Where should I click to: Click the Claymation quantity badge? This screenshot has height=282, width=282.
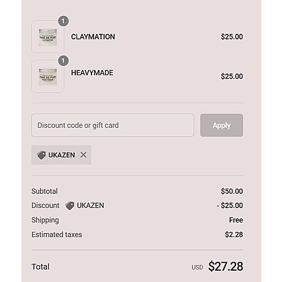pyautogui.click(x=63, y=21)
